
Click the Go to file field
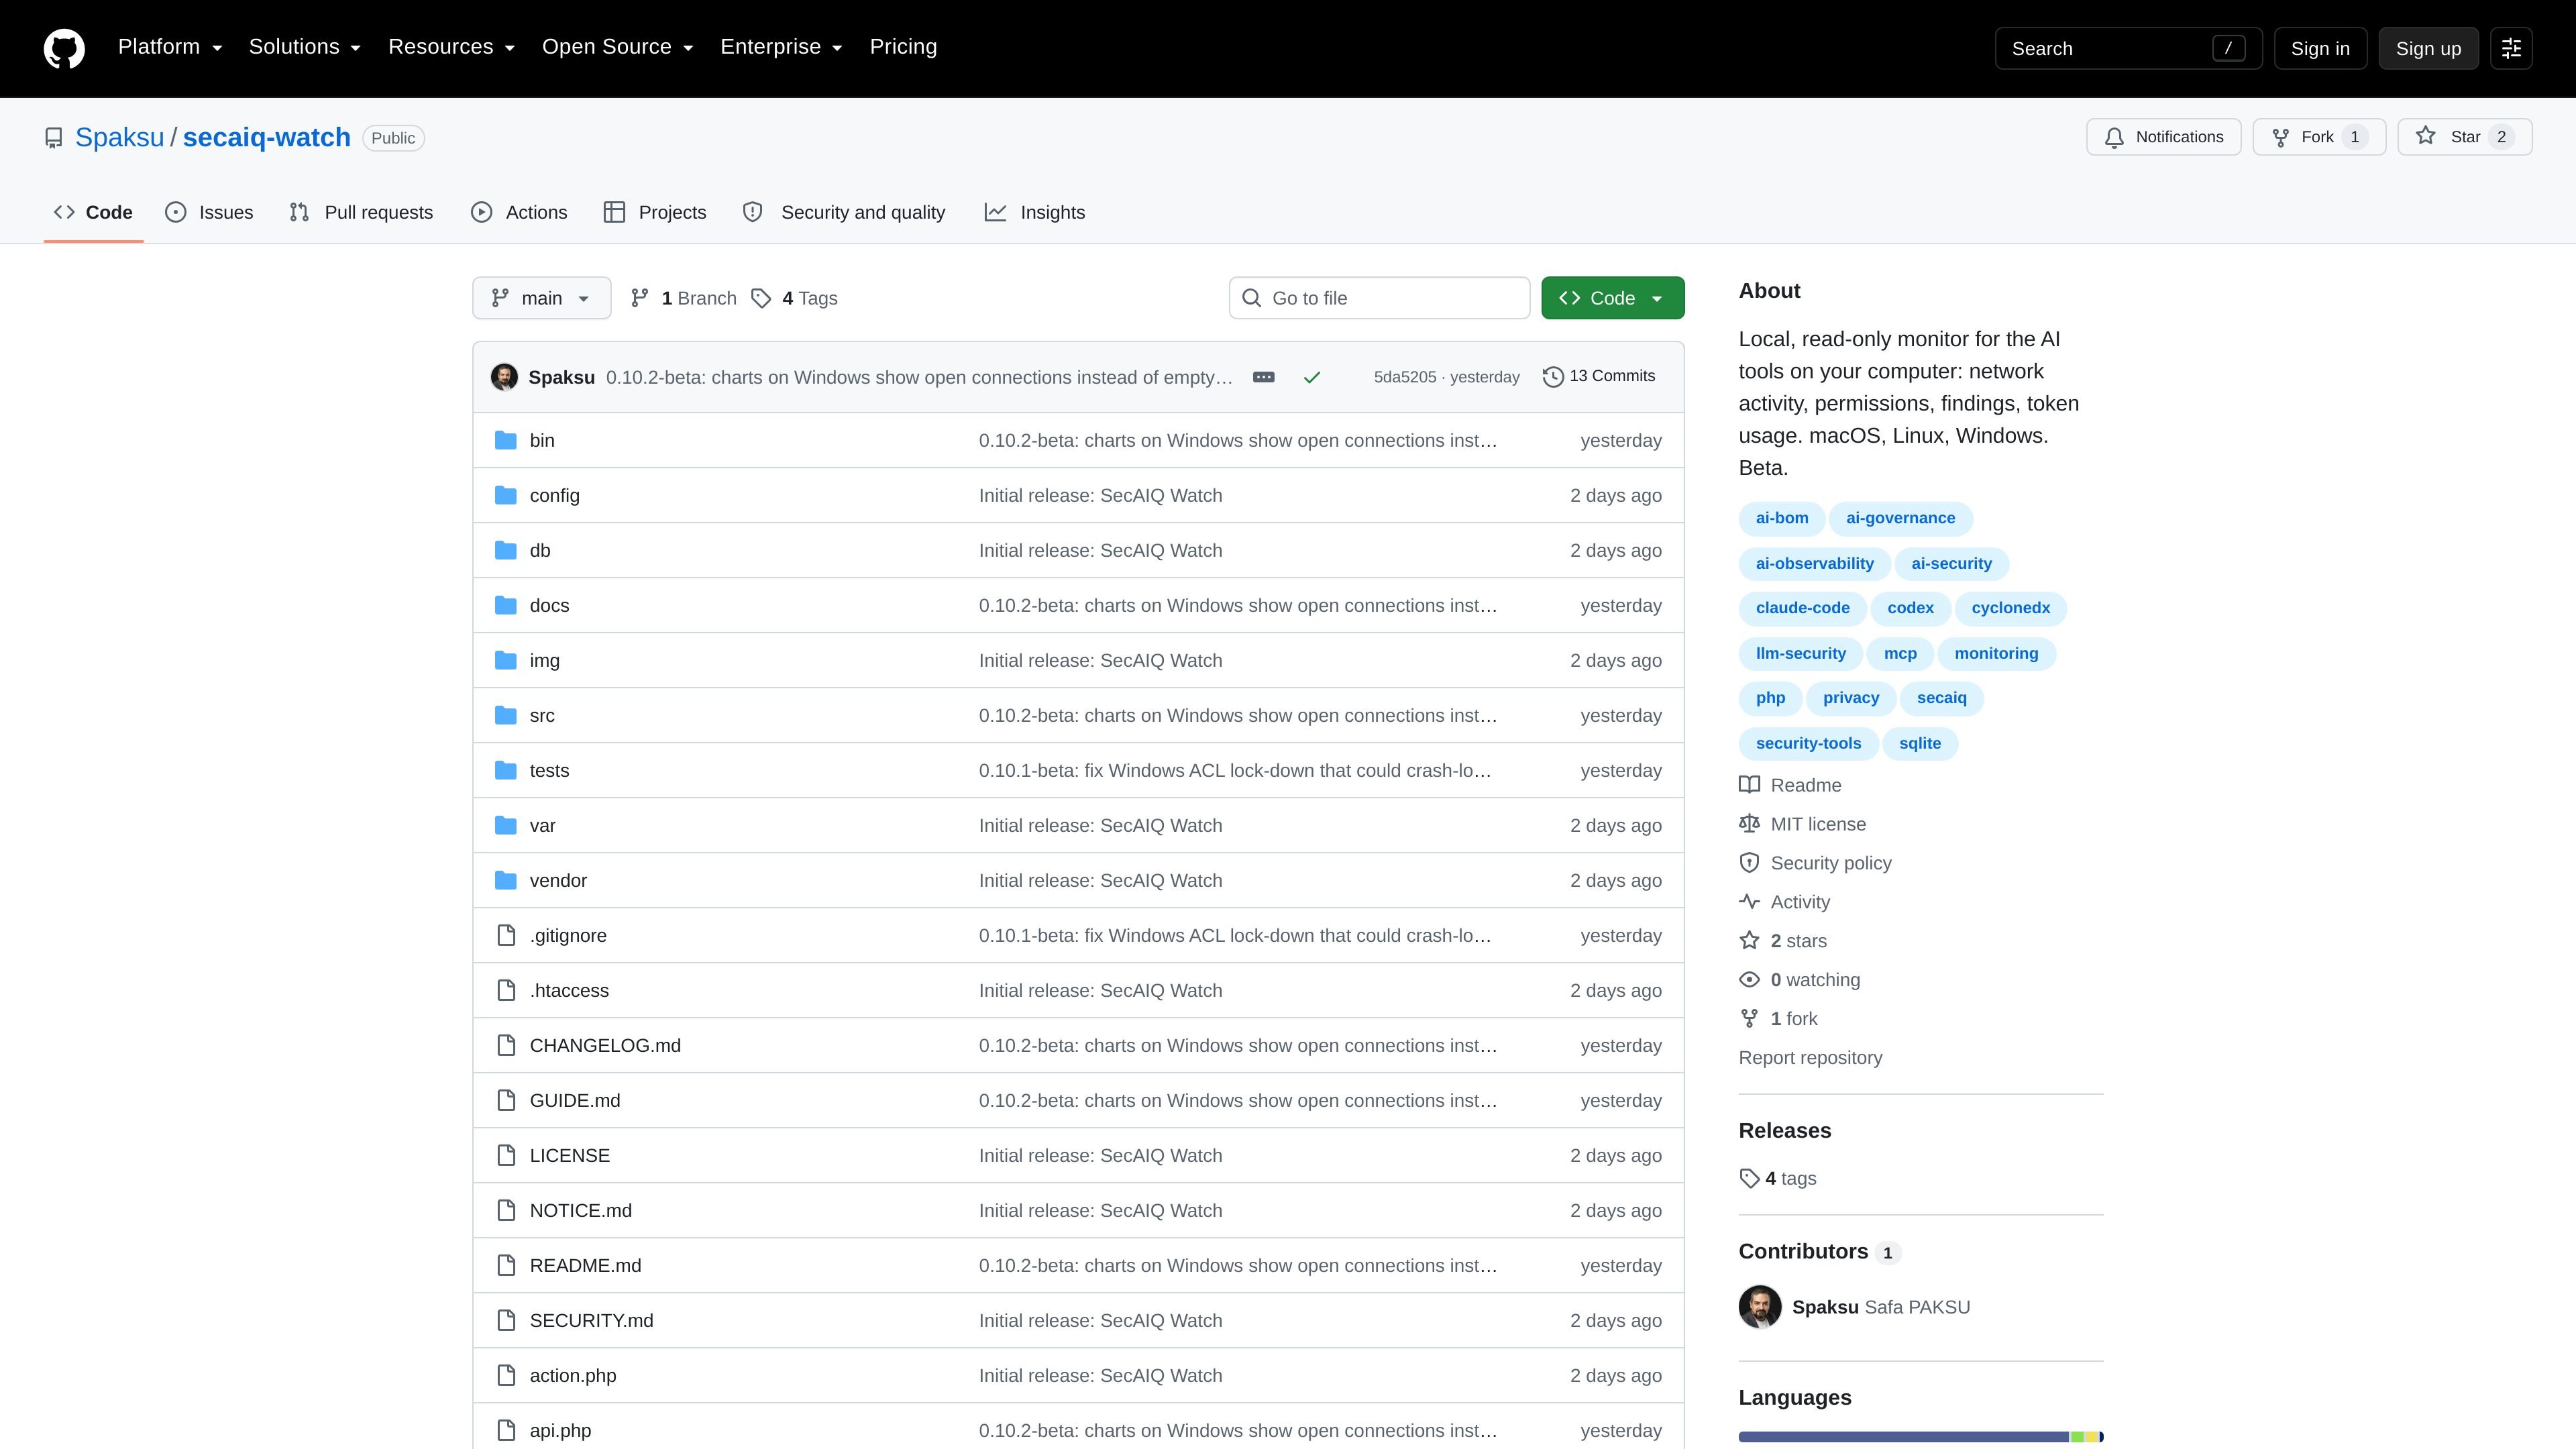1379,298
